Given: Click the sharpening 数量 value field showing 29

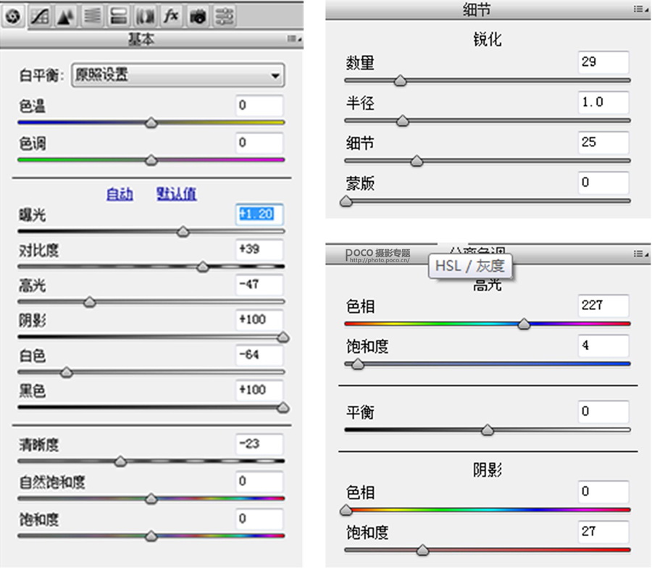Looking at the screenshot, I should pos(603,62).
